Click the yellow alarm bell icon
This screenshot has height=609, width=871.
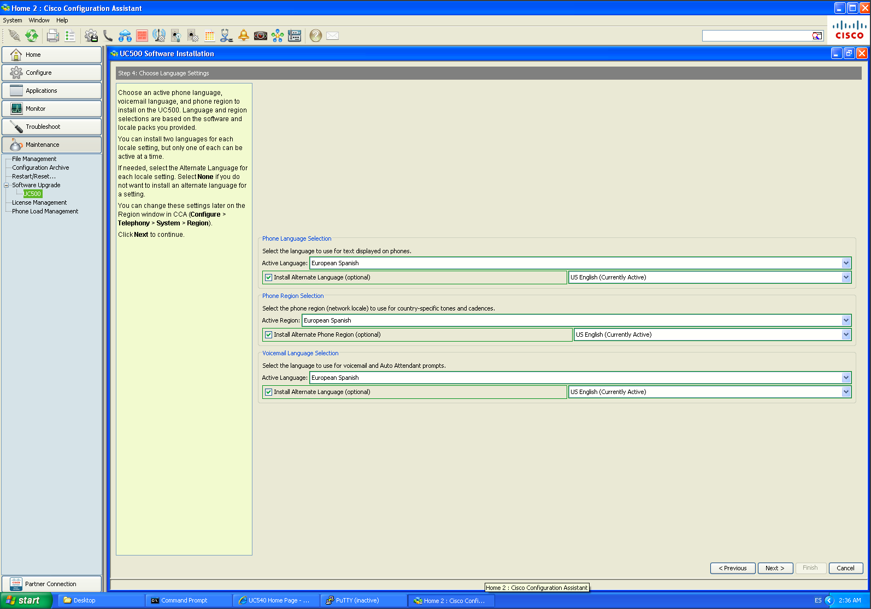244,36
